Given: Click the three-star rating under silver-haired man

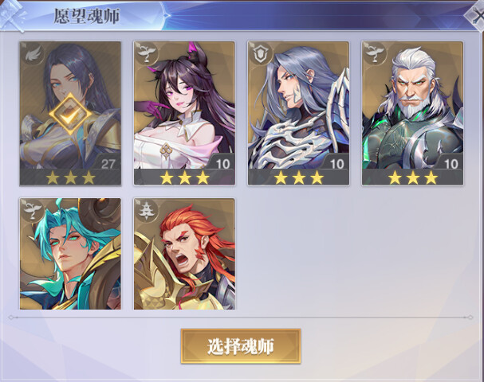Looking at the screenshot, I should pyautogui.click(x=299, y=177).
